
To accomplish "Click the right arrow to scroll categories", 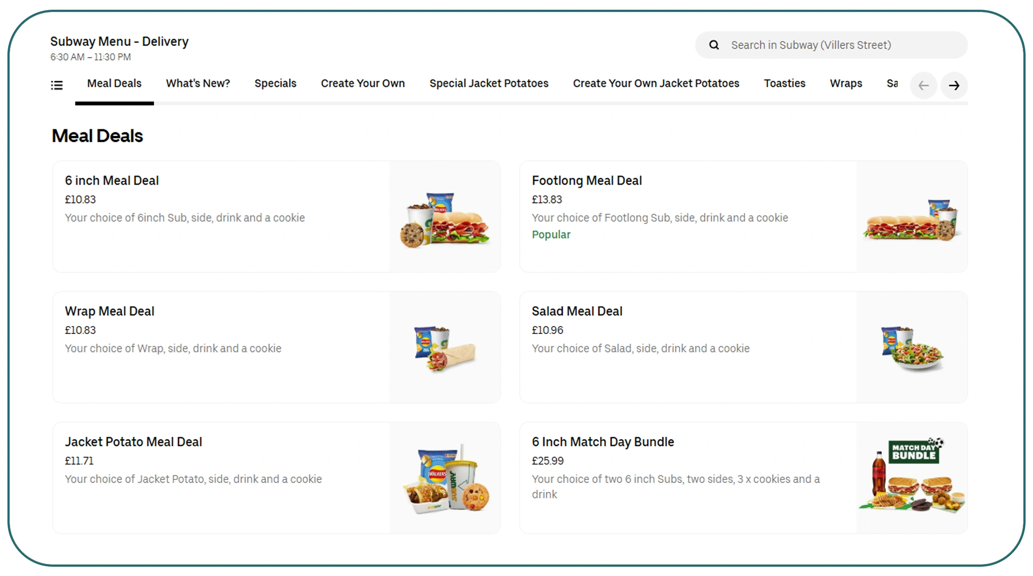I will tap(954, 85).
